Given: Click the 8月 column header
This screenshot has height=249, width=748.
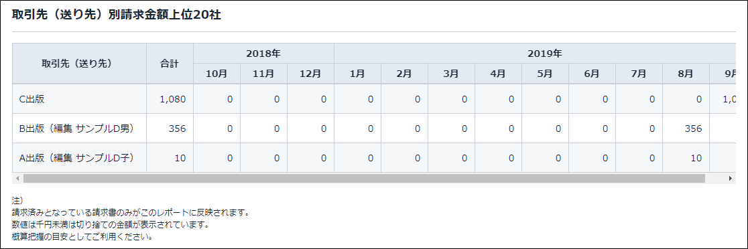Looking at the screenshot, I should coord(686,74).
